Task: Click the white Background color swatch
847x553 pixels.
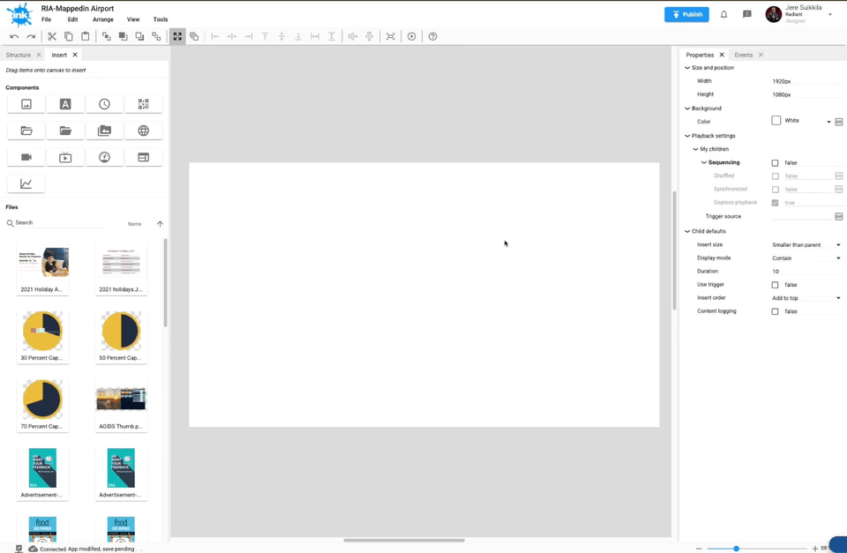Action: 776,121
